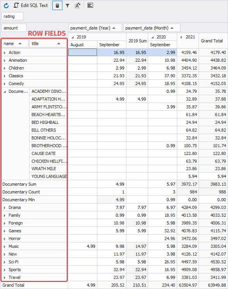Toggle the database data source icon
This screenshot has width=228, height=289.
coord(57,5)
